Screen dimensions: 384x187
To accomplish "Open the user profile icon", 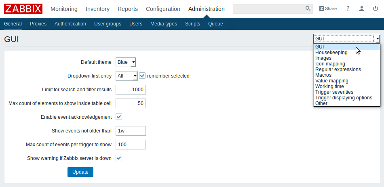I will coord(362,8).
